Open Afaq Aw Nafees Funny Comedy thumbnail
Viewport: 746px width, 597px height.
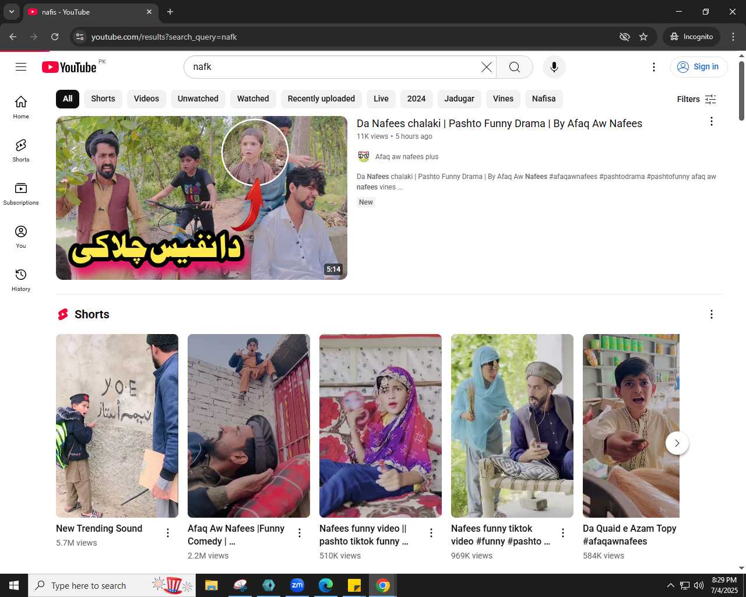(249, 426)
